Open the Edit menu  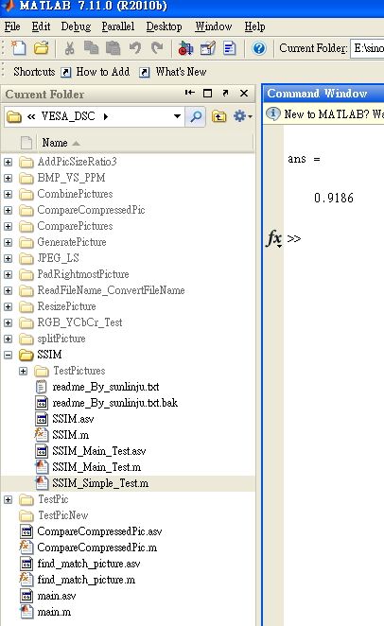(x=41, y=26)
